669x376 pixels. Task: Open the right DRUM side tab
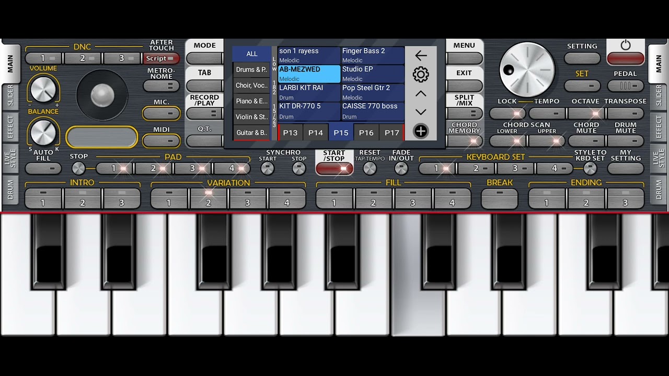(x=659, y=191)
